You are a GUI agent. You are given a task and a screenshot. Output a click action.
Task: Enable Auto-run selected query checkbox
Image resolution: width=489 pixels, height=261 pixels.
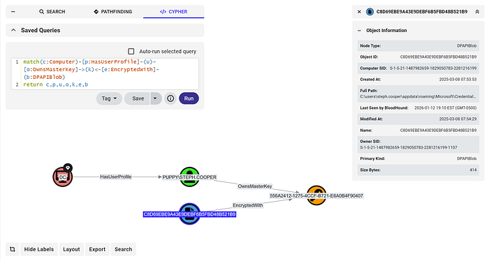[131, 51]
